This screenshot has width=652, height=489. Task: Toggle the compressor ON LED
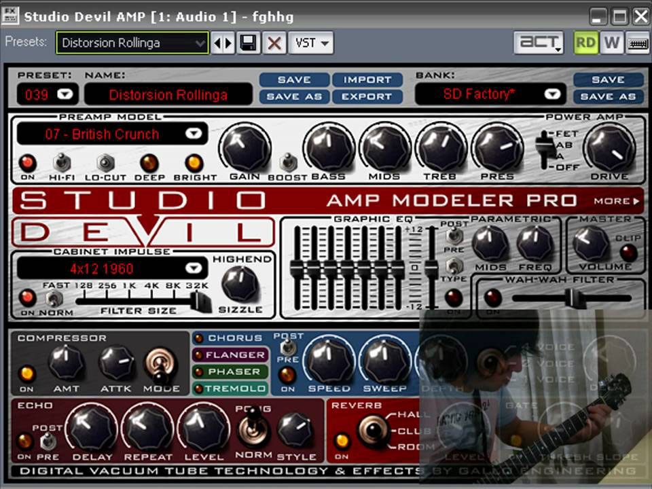click(x=26, y=374)
